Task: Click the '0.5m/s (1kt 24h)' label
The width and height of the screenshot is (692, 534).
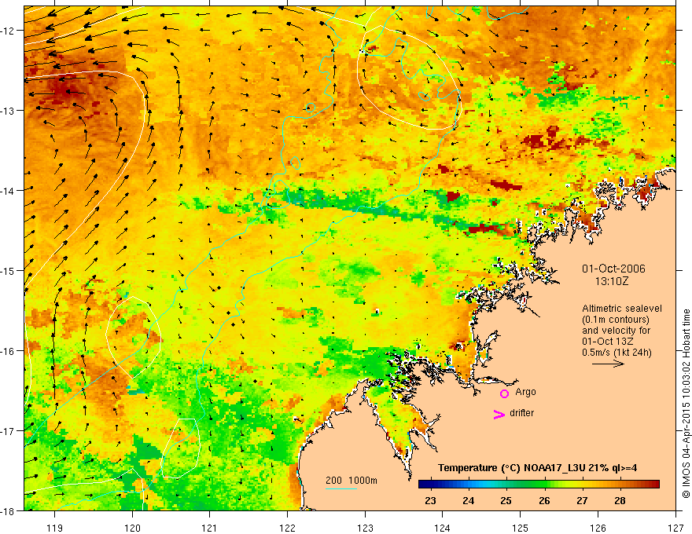Action: point(617,353)
